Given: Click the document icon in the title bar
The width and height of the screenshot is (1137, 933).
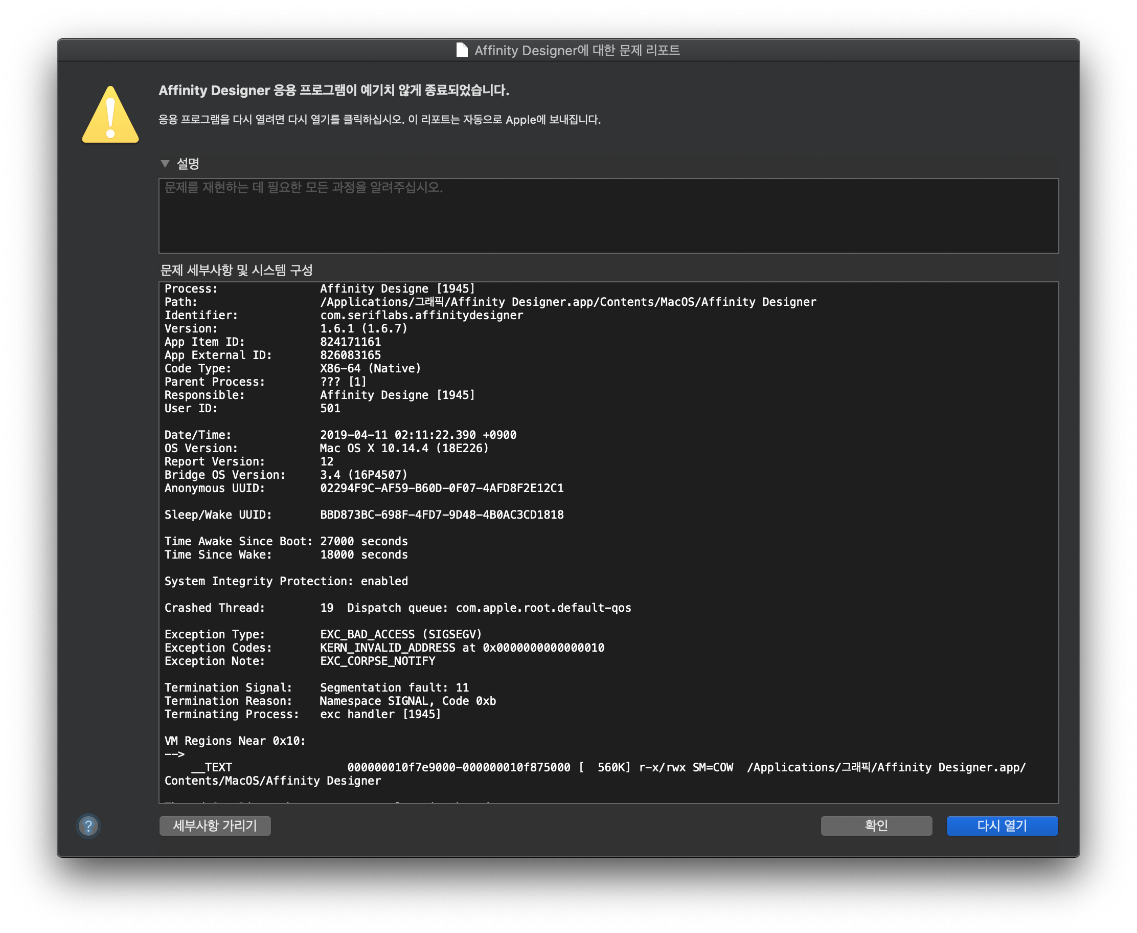Looking at the screenshot, I should point(462,50).
